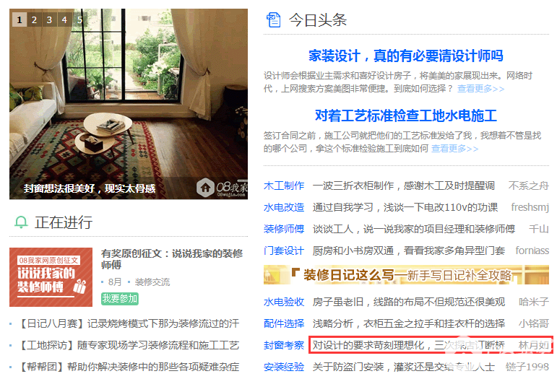Image resolution: width=557 pixels, height=379 pixels.
Task: Click the bell icon beside 正在进行
Action: [21, 222]
